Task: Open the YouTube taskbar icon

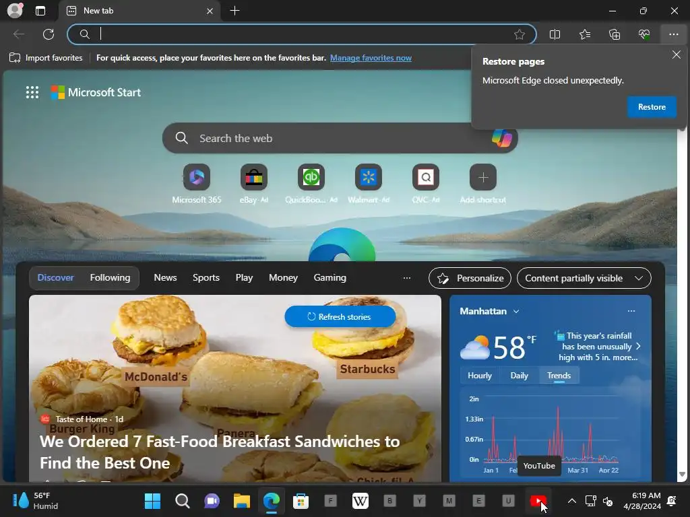Action: click(x=538, y=501)
